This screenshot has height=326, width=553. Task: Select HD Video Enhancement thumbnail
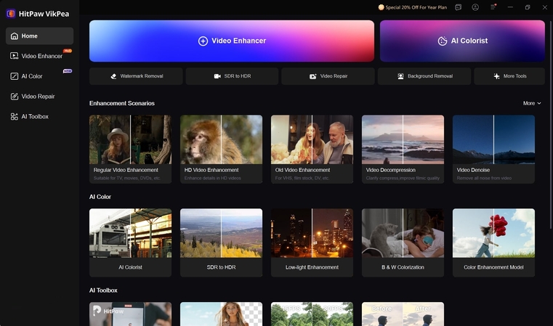[221, 139]
